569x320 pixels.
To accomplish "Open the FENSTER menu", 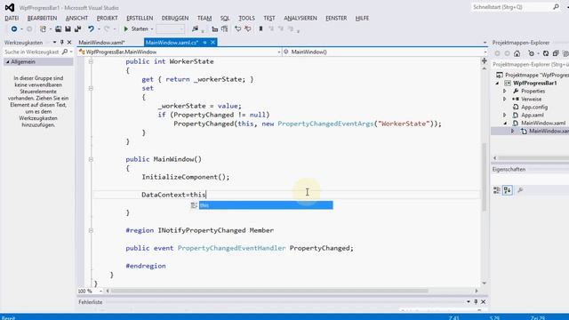I will coord(336,18).
